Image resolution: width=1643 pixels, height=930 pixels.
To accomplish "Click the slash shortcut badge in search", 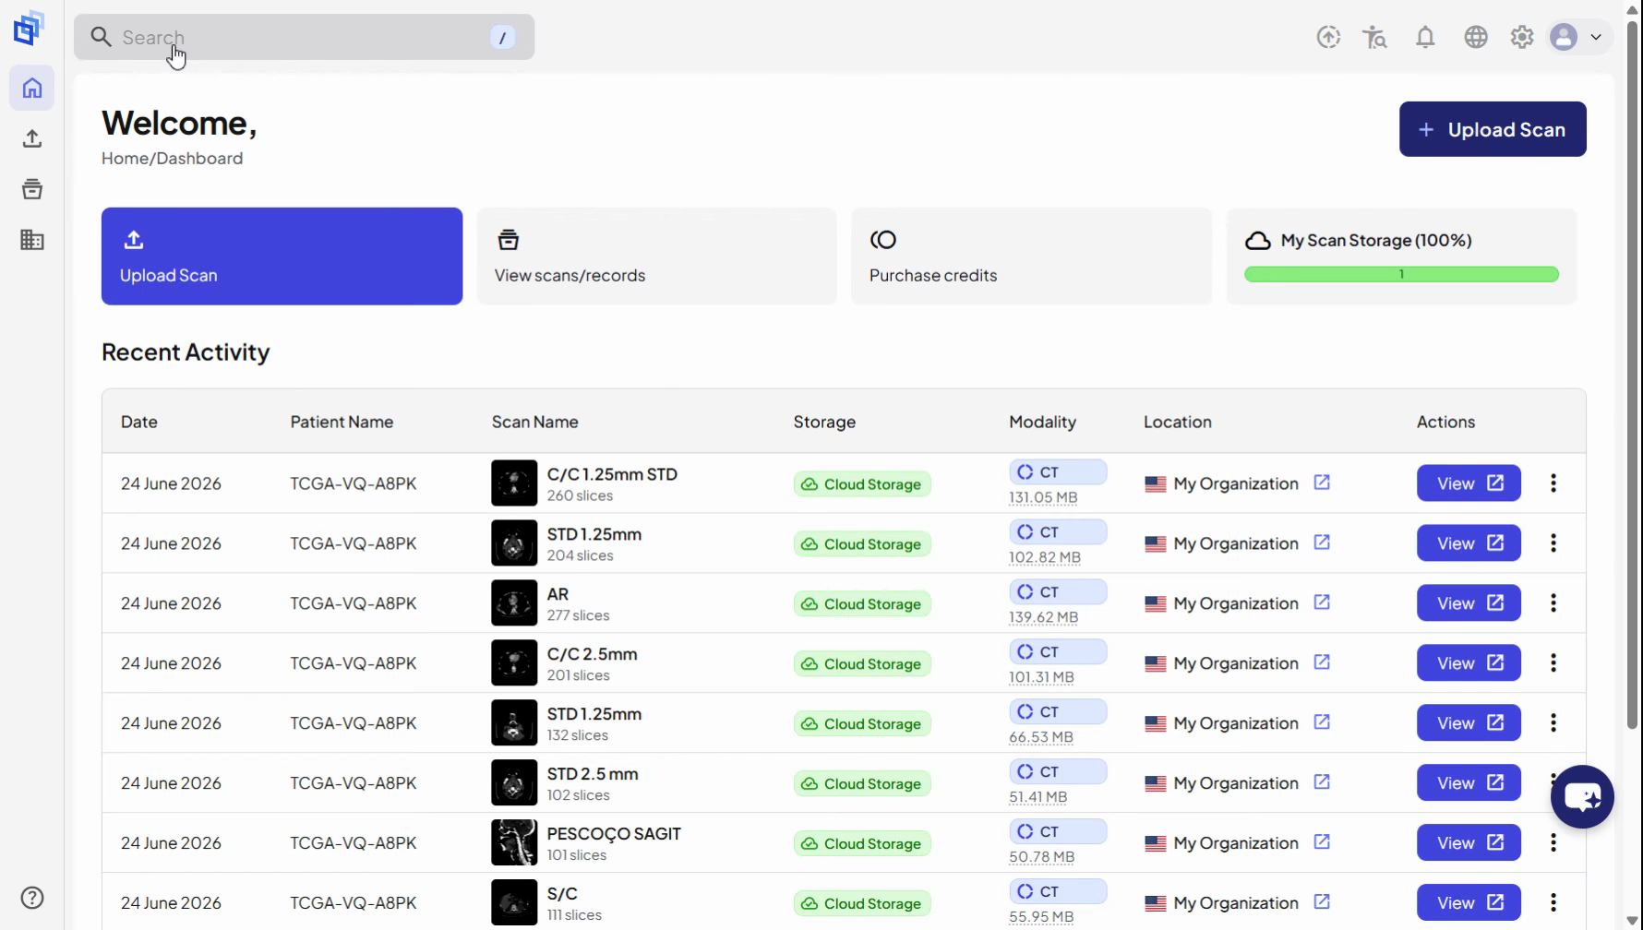I will 502,38.
